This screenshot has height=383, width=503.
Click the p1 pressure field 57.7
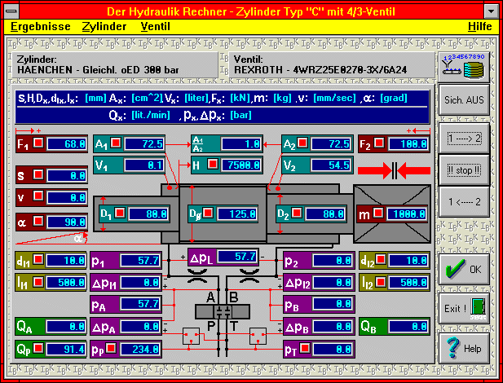coord(140,261)
